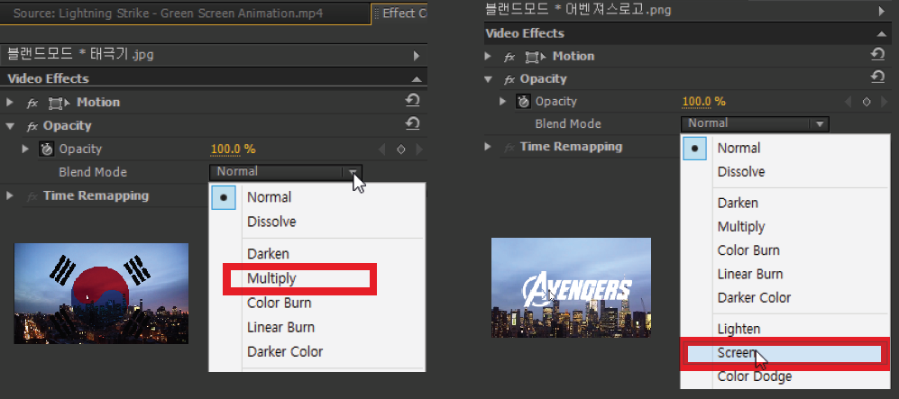The height and width of the screenshot is (399, 899).
Task: Switch to the Effect Controls tab
Action: tap(399, 14)
